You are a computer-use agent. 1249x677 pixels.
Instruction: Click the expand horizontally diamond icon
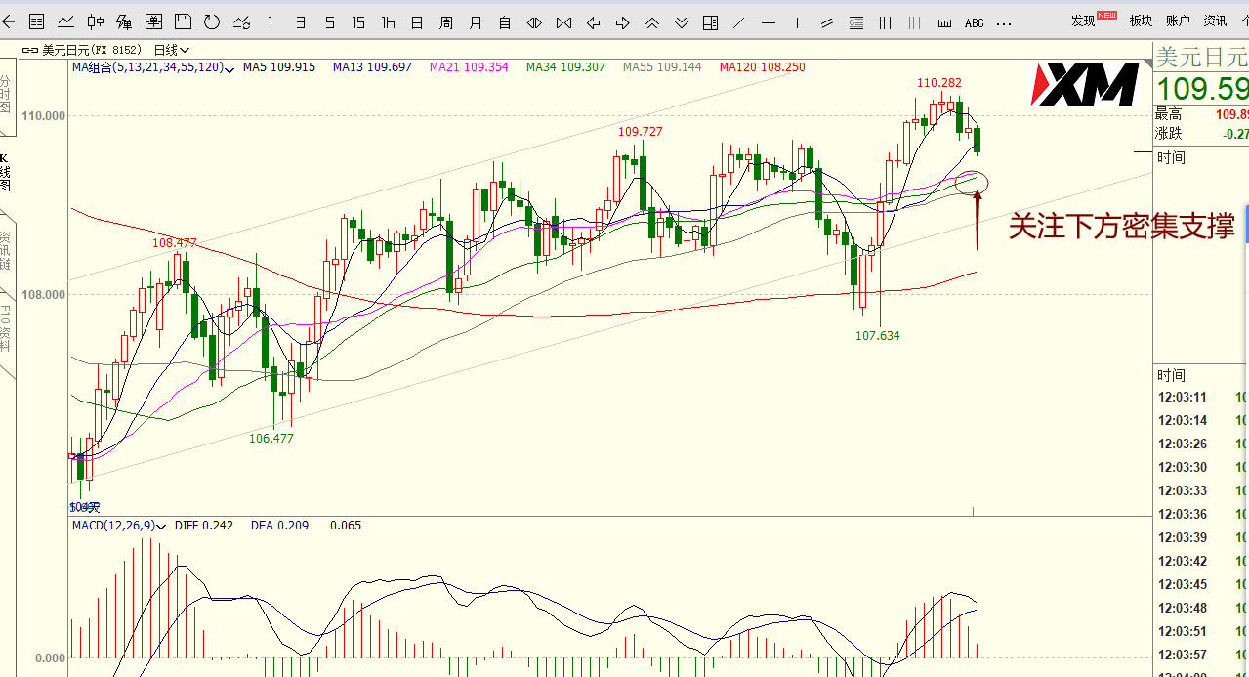pos(534,21)
